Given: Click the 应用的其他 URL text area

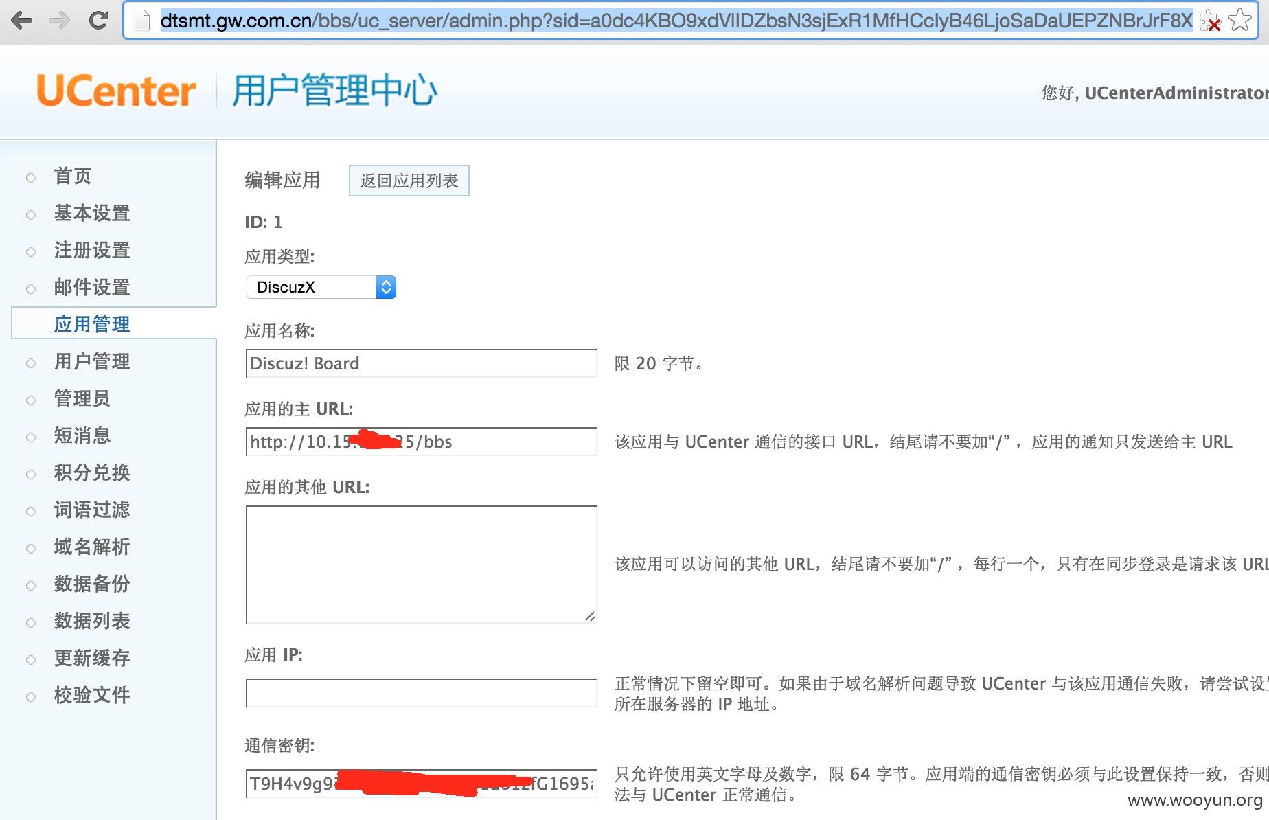Looking at the screenshot, I should pyautogui.click(x=422, y=565).
